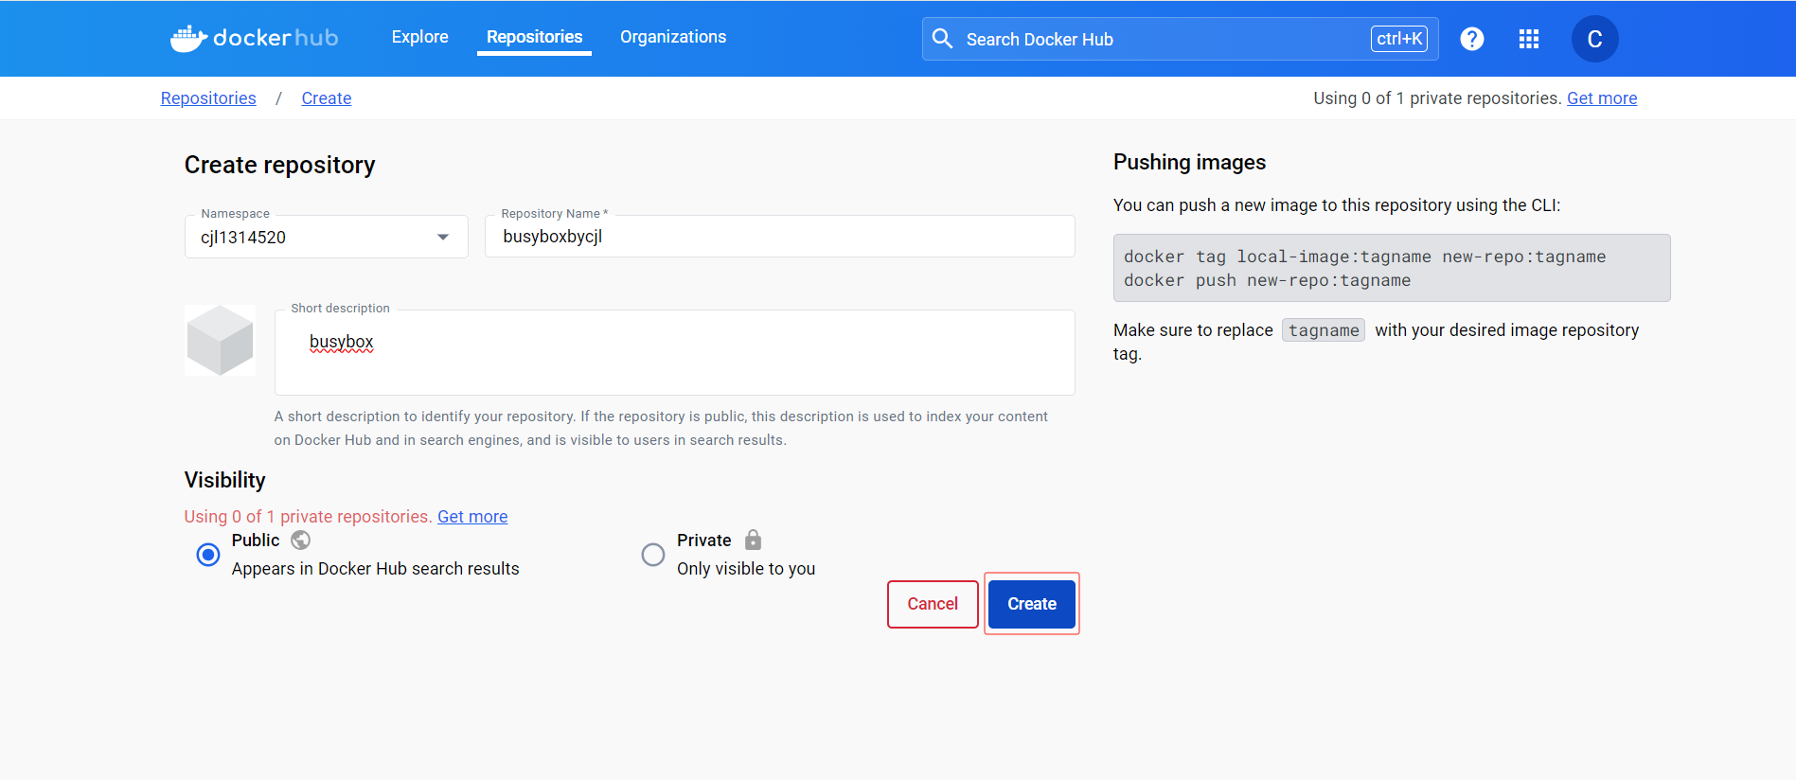Click Get more link under Visibility
The image size is (1796, 780).
[472, 517]
